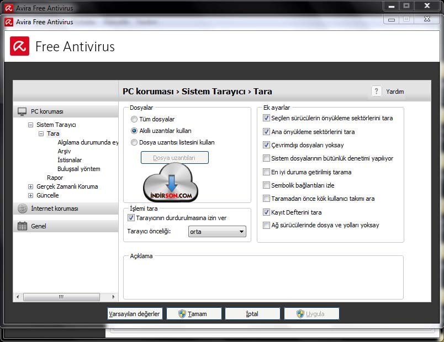This screenshot has width=444, height=342.
Task: Select Gerçek Zamanlı Koruma label
Action: tap(67, 186)
